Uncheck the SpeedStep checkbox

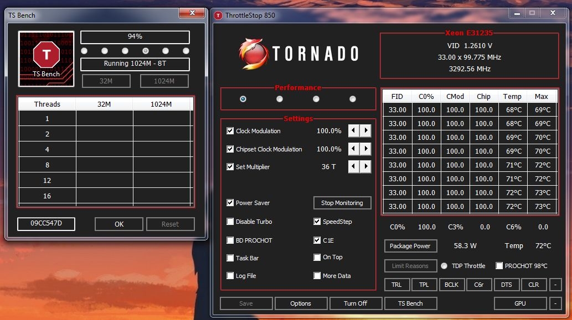point(317,221)
